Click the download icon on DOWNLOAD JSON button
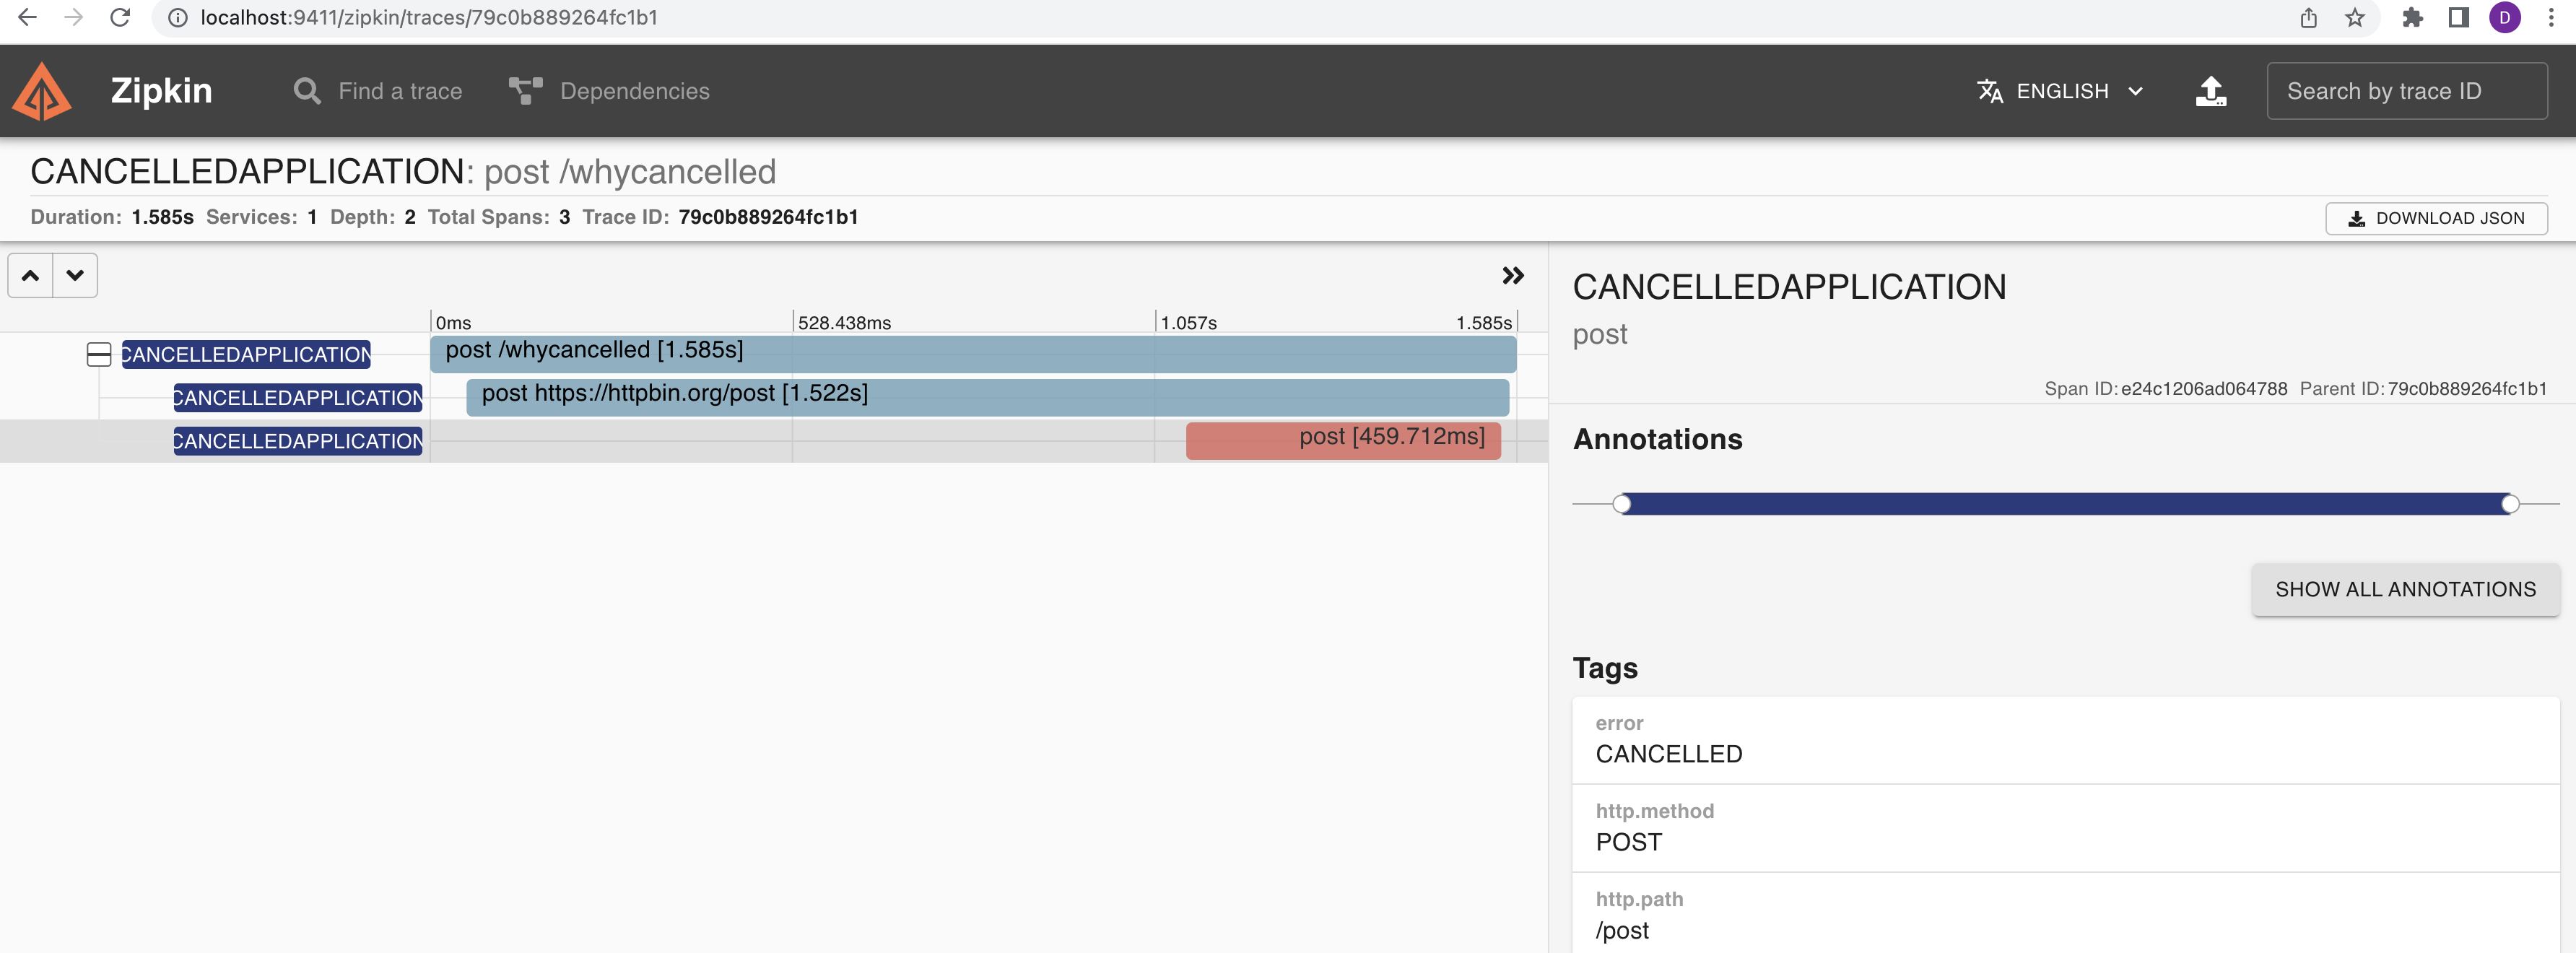Screen dimensions: 2576x953 2358,218
